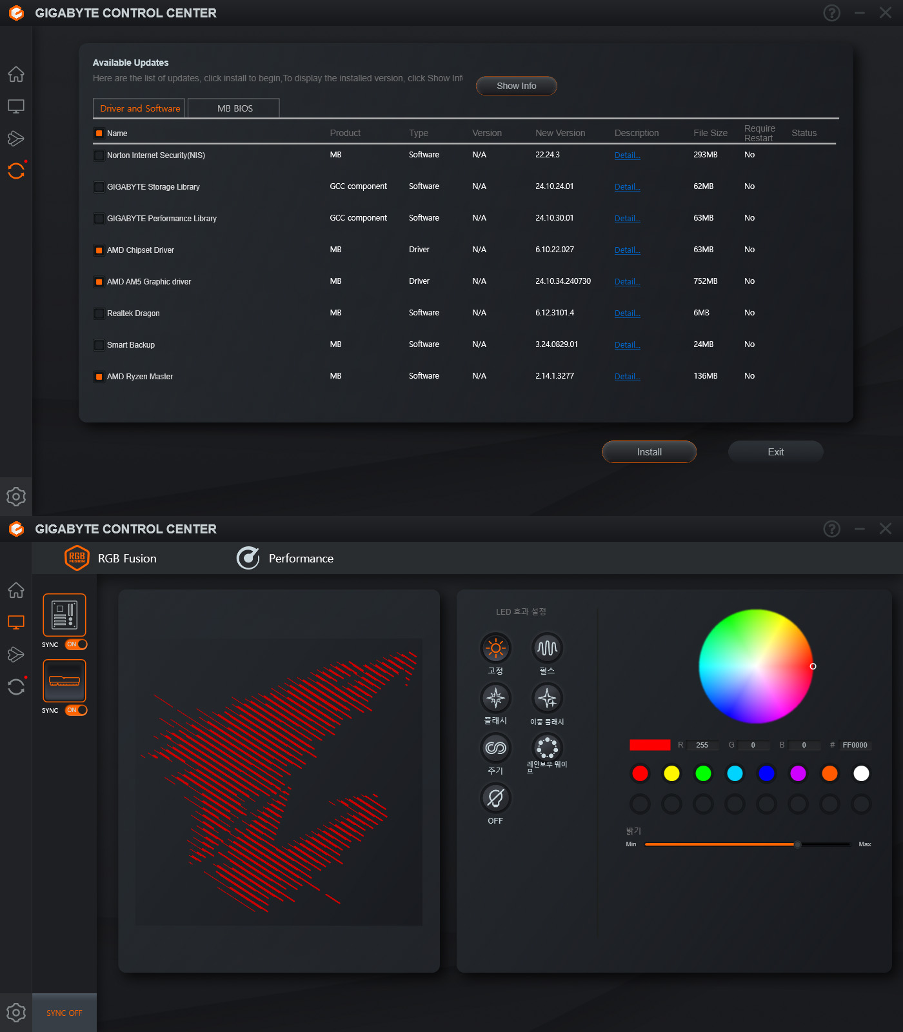Pick the purple preset color swatch
Screen dimensions: 903x1032
point(798,773)
